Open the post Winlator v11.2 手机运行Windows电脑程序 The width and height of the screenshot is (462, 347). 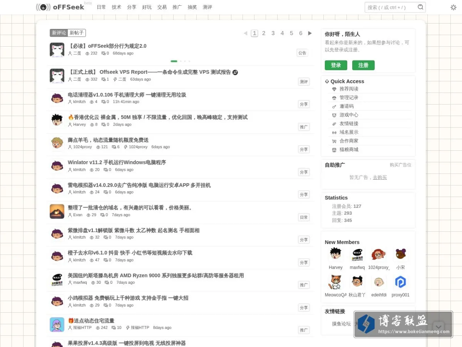click(117, 162)
